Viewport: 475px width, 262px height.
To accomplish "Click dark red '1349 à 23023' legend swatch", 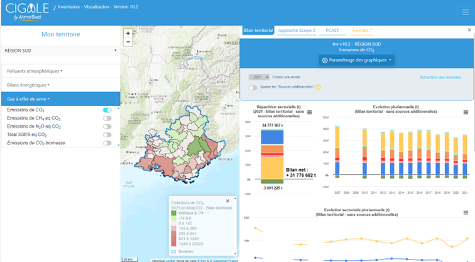I will tap(173, 244).
